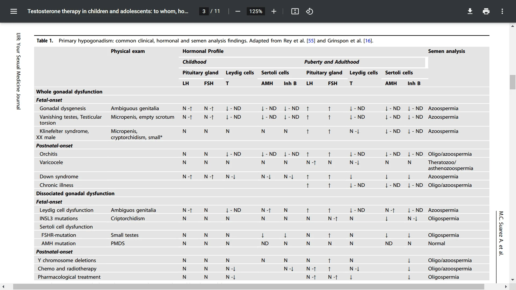Click the 'AMH mutation' row label
The image size is (516, 290).
58,243
